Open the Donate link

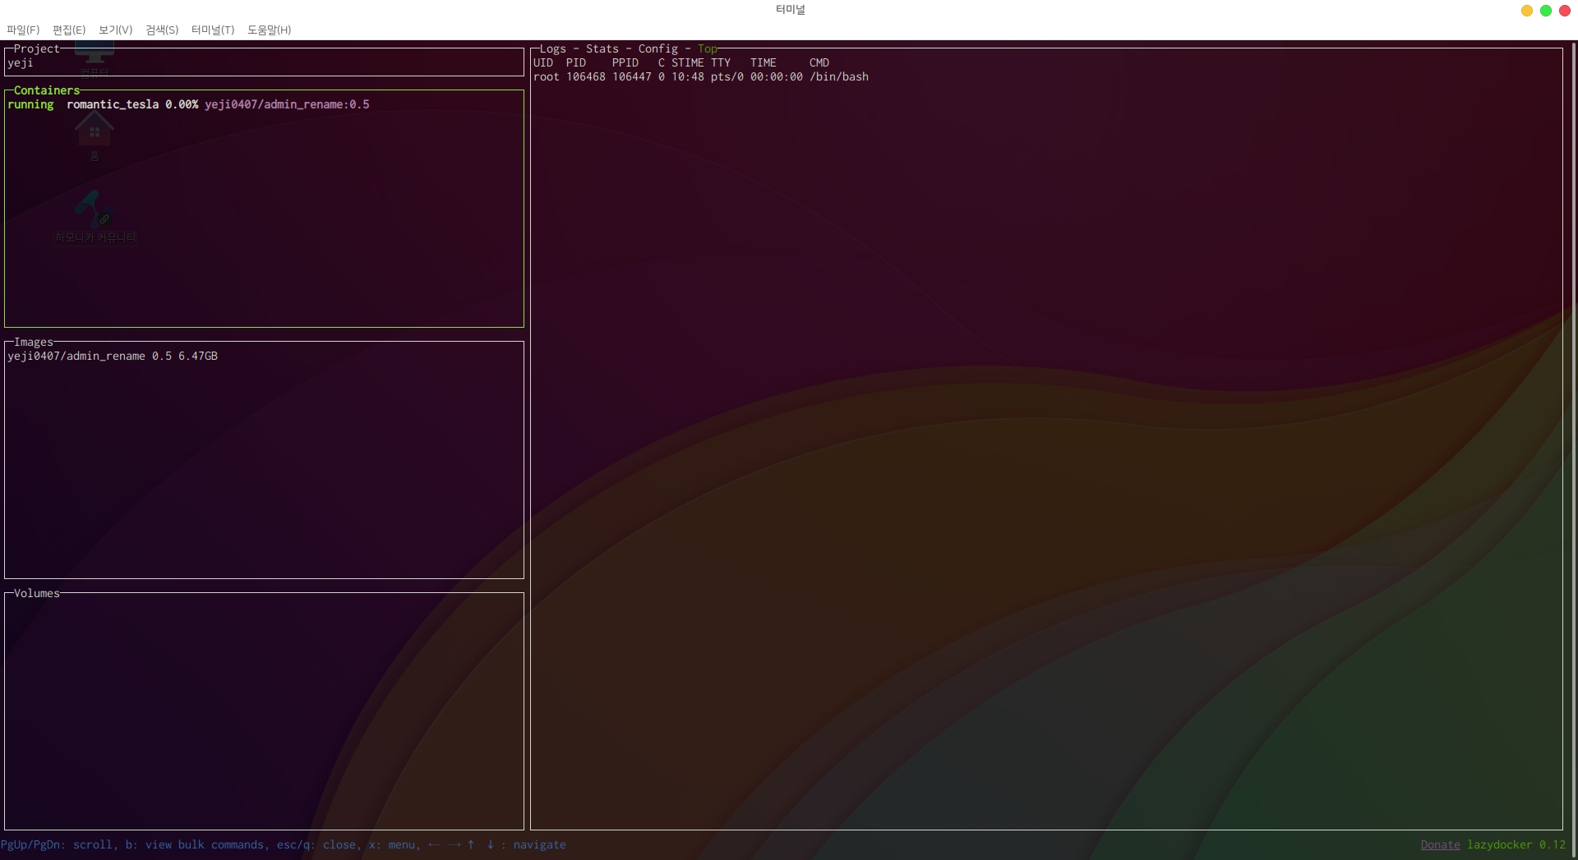coord(1440,844)
